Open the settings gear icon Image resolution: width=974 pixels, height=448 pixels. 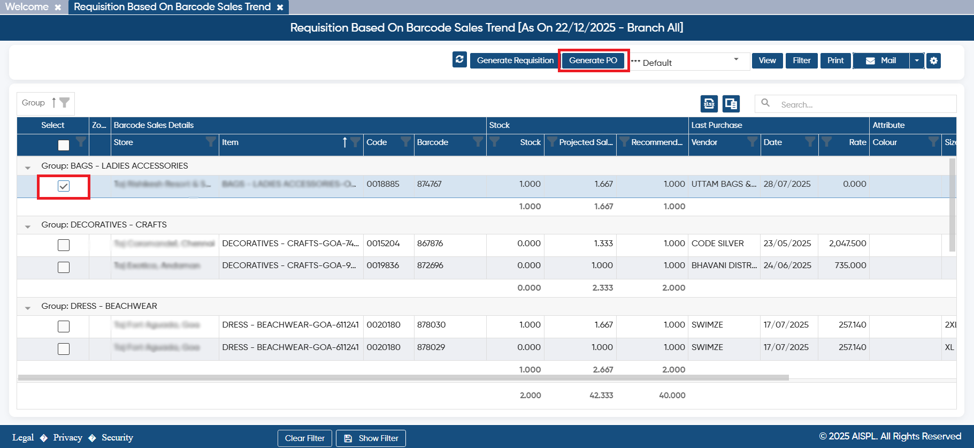[x=933, y=60]
